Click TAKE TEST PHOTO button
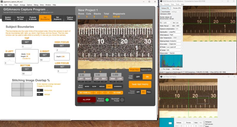Screen dimensions: 237x127 click(x=140, y=84)
